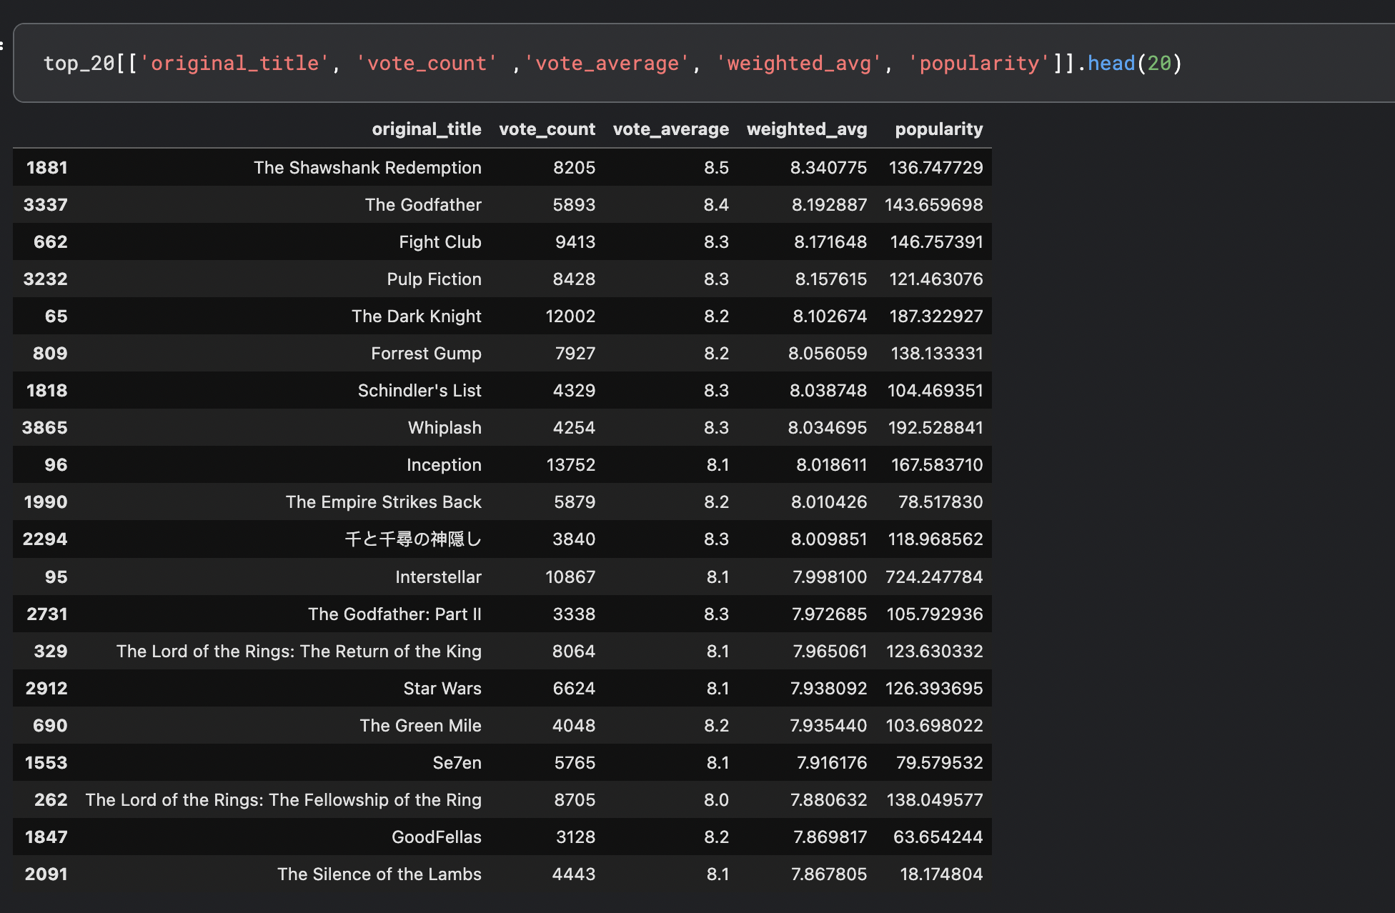The width and height of the screenshot is (1395, 913).
Task: Click the vote_average column header
Action: pos(671,129)
